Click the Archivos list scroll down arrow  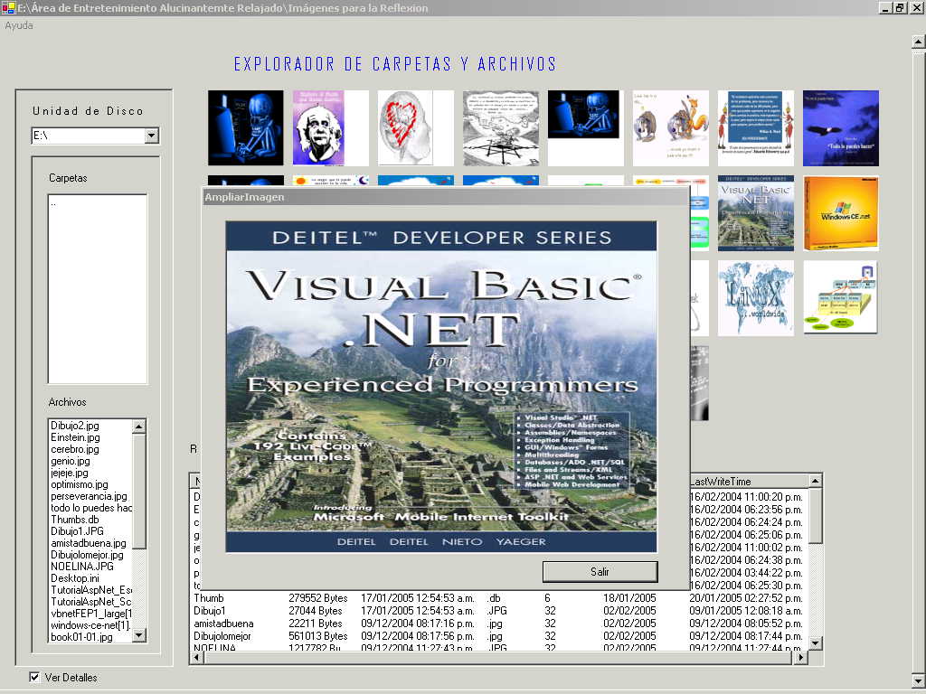click(138, 635)
